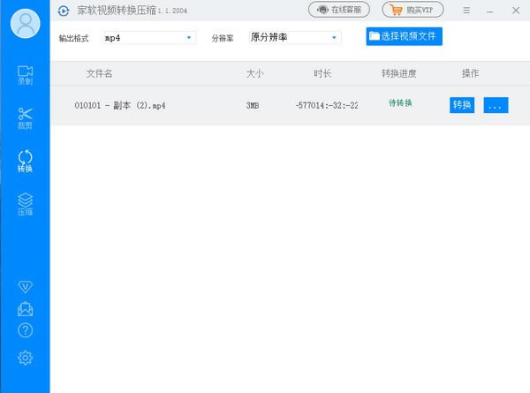The image size is (530, 393).
Task: Open the hamburger menu in title bar
Action: [466, 10]
